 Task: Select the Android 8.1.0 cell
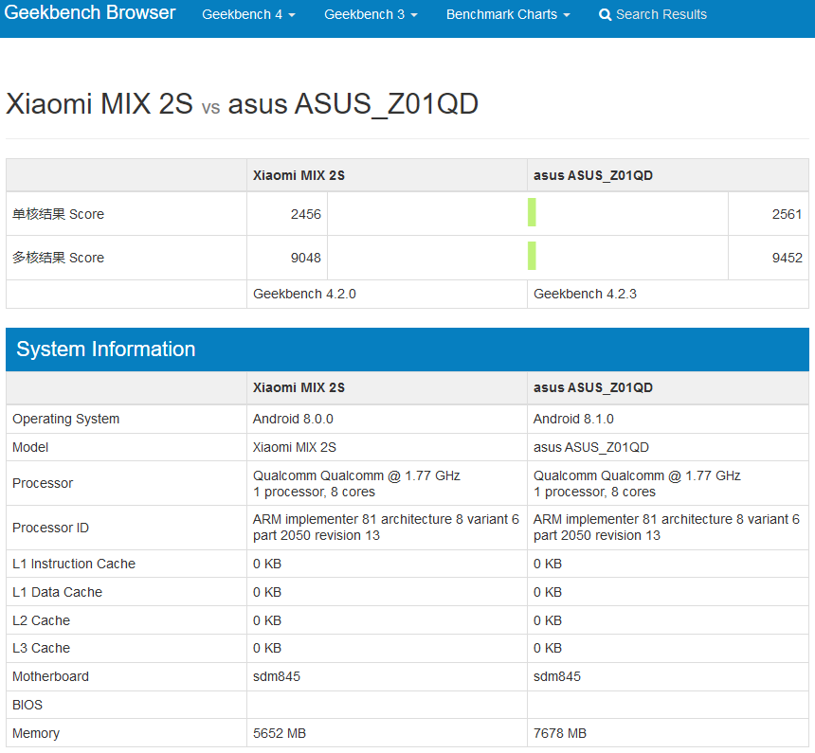pyautogui.click(x=573, y=419)
